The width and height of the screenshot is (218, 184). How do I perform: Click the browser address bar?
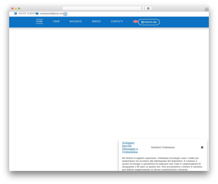click(103, 9)
